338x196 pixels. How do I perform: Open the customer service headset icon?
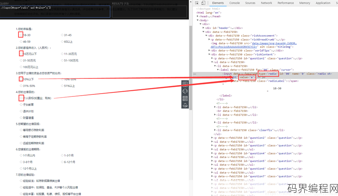[x=185, y=91]
